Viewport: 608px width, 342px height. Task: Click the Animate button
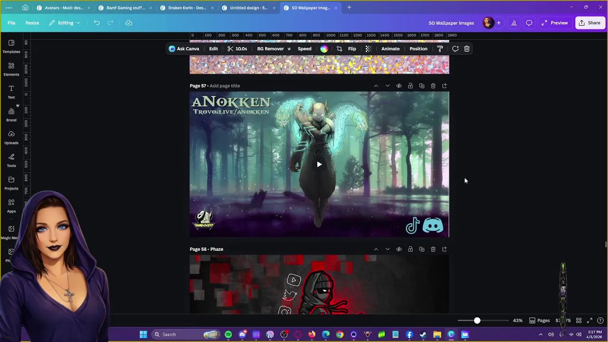pos(390,49)
